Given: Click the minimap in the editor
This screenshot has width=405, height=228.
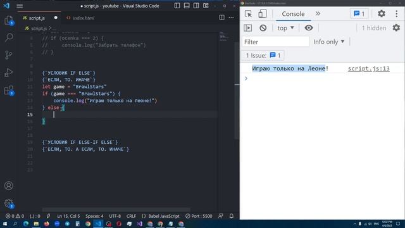Looking at the screenshot, I should [223, 37].
